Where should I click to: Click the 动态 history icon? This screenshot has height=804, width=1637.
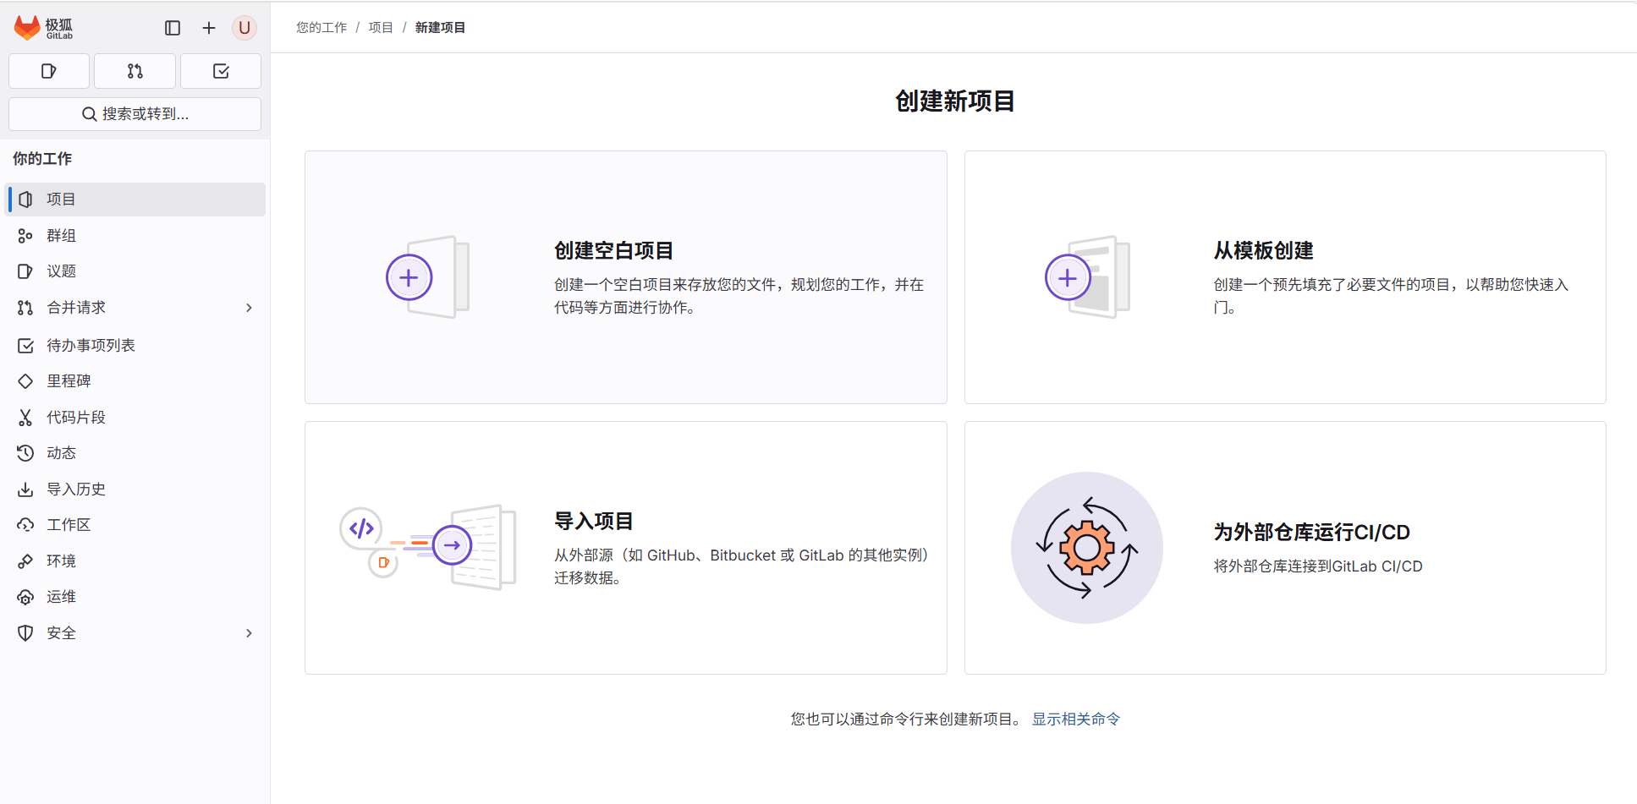coord(25,453)
